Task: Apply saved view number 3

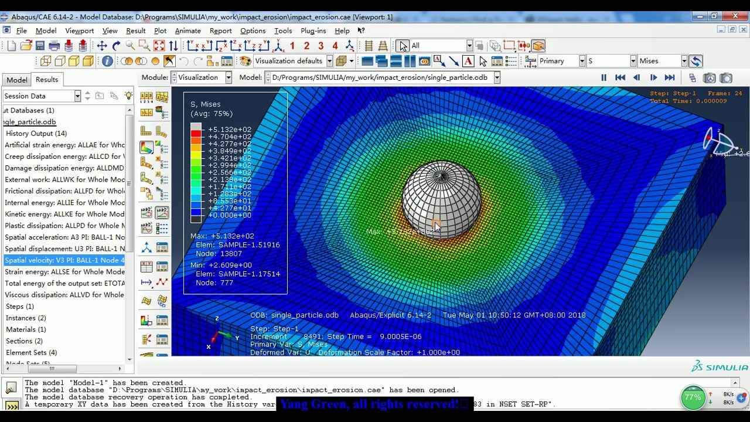Action: [321, 46]
